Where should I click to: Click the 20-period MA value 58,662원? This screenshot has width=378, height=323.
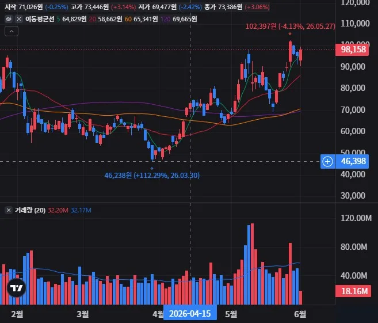tap(110, 19)
